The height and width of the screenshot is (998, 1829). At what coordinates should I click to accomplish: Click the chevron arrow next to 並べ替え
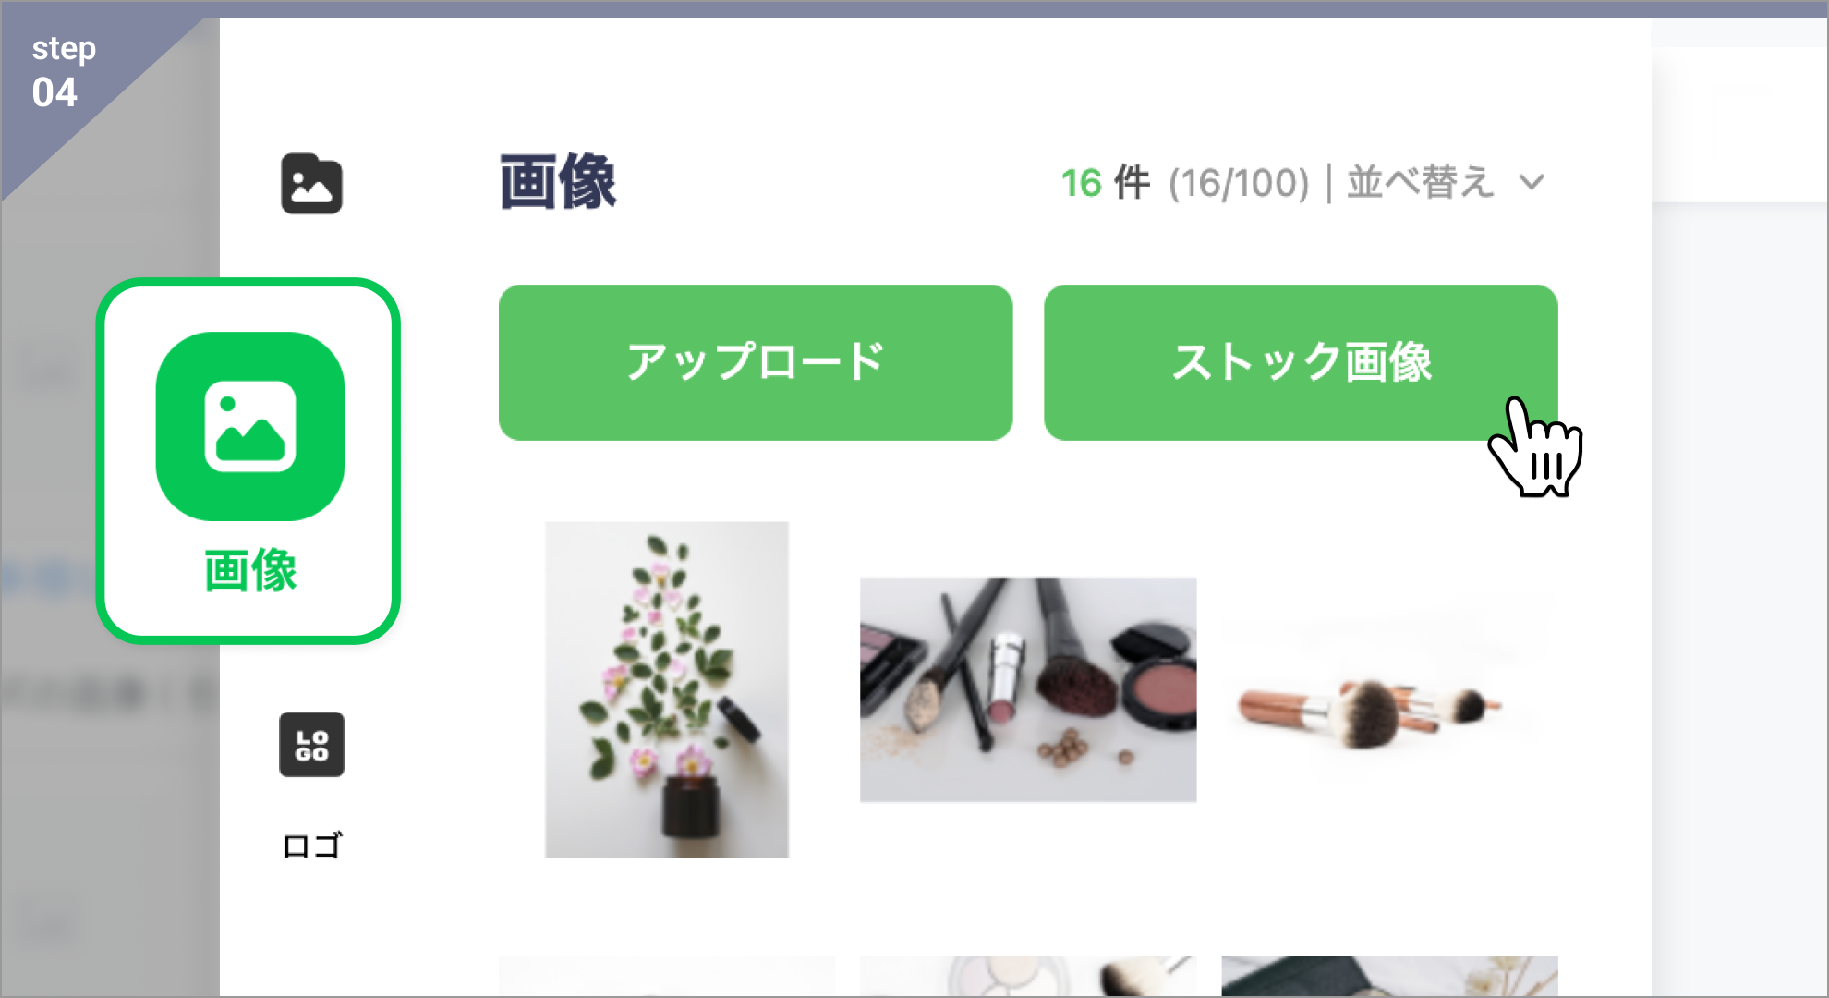1532,182
